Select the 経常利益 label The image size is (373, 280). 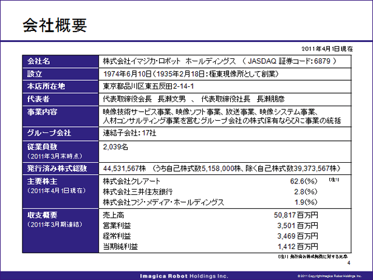(x=117, y=236)
